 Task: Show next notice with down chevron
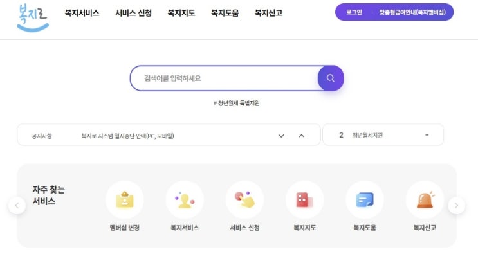pyautogui.click(x=281, y=136)
